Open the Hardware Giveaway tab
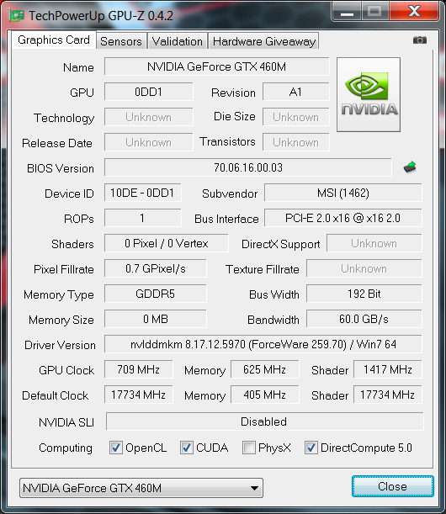This screenshot has height=514, width=446. click(x=264, y=41)
